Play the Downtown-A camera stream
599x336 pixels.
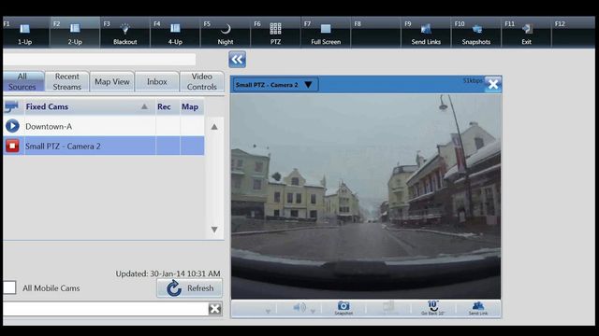12,126
